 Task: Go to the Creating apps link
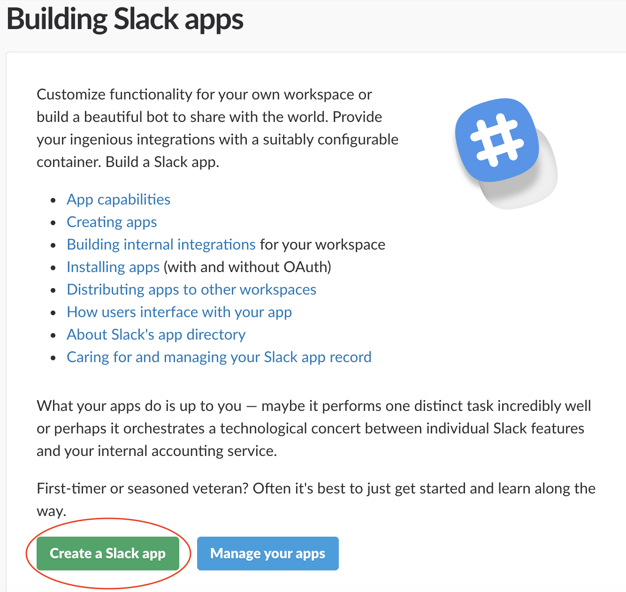(112, 222)
